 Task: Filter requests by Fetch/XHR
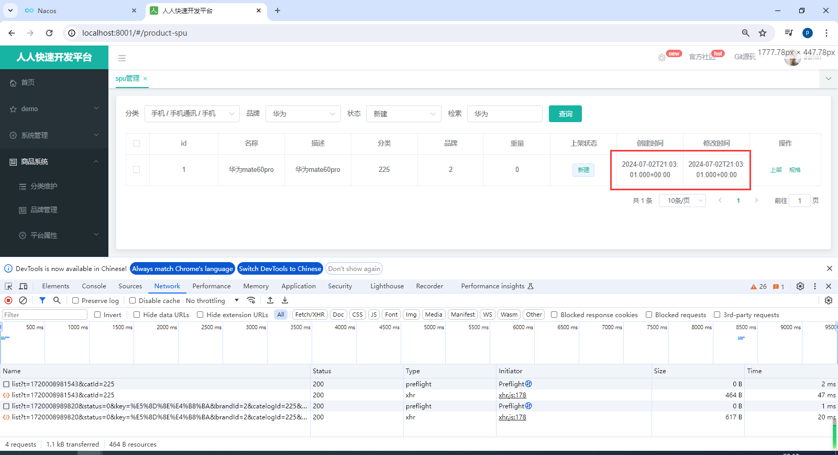coord(310,315)
